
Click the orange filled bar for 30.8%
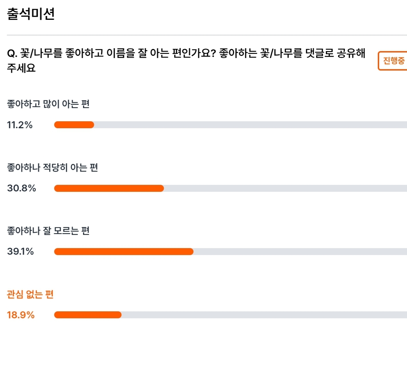109,188
